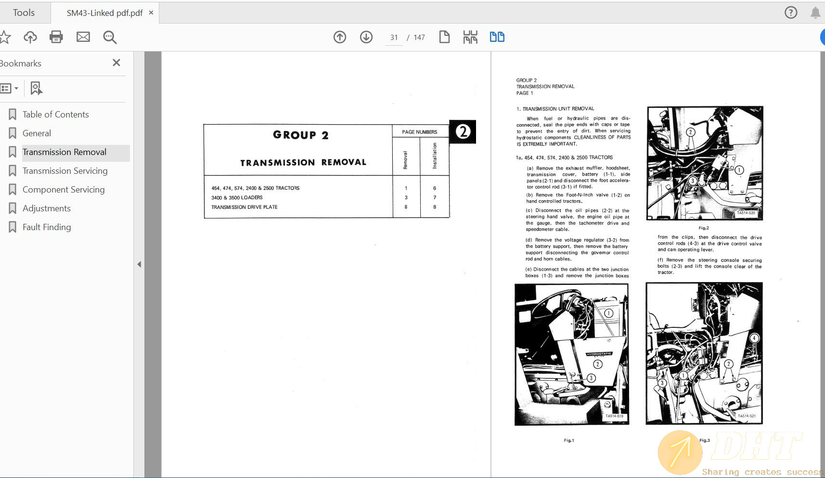Go to next page with down arrow
Screen dimensions: 825x478
(x=366, y=37)
